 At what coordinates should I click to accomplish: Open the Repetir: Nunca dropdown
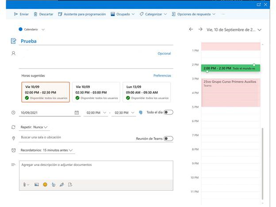(x=34, y=127)
